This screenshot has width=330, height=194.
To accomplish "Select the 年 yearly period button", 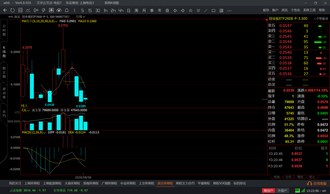I will [159, 10].
